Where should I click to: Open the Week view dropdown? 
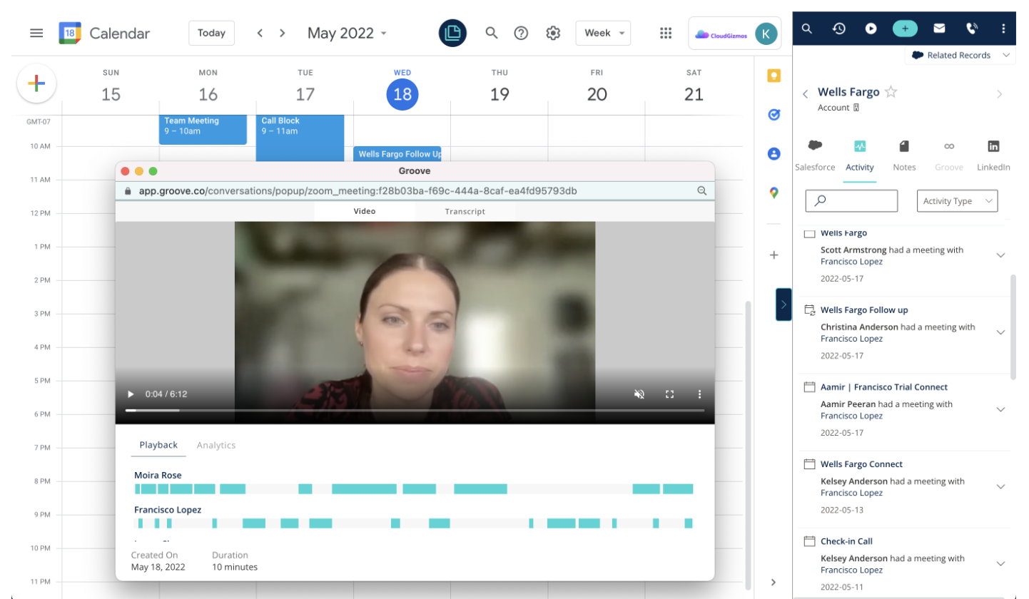[x=603, y=33]
